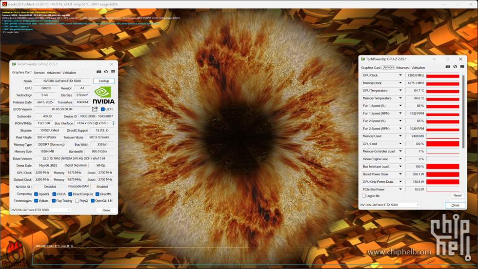Click the GPU name field NVIDIA GeForce RTX 5080
This screenshot has height=269, width=478.
click(x=63, y=81)
